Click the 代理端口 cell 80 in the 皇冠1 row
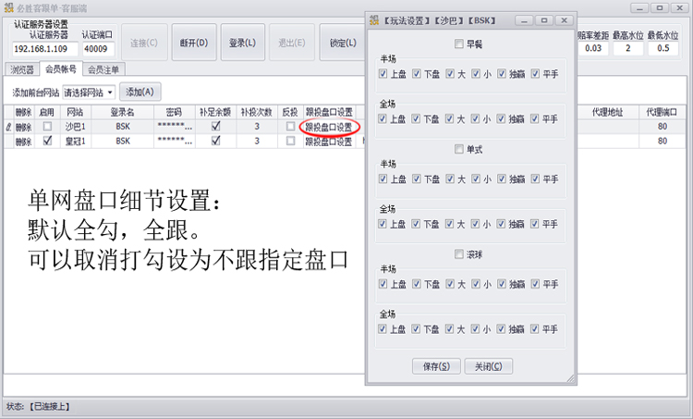Image resolution: width=693 pixels, height=419 pixels. [x=662, y=141]
